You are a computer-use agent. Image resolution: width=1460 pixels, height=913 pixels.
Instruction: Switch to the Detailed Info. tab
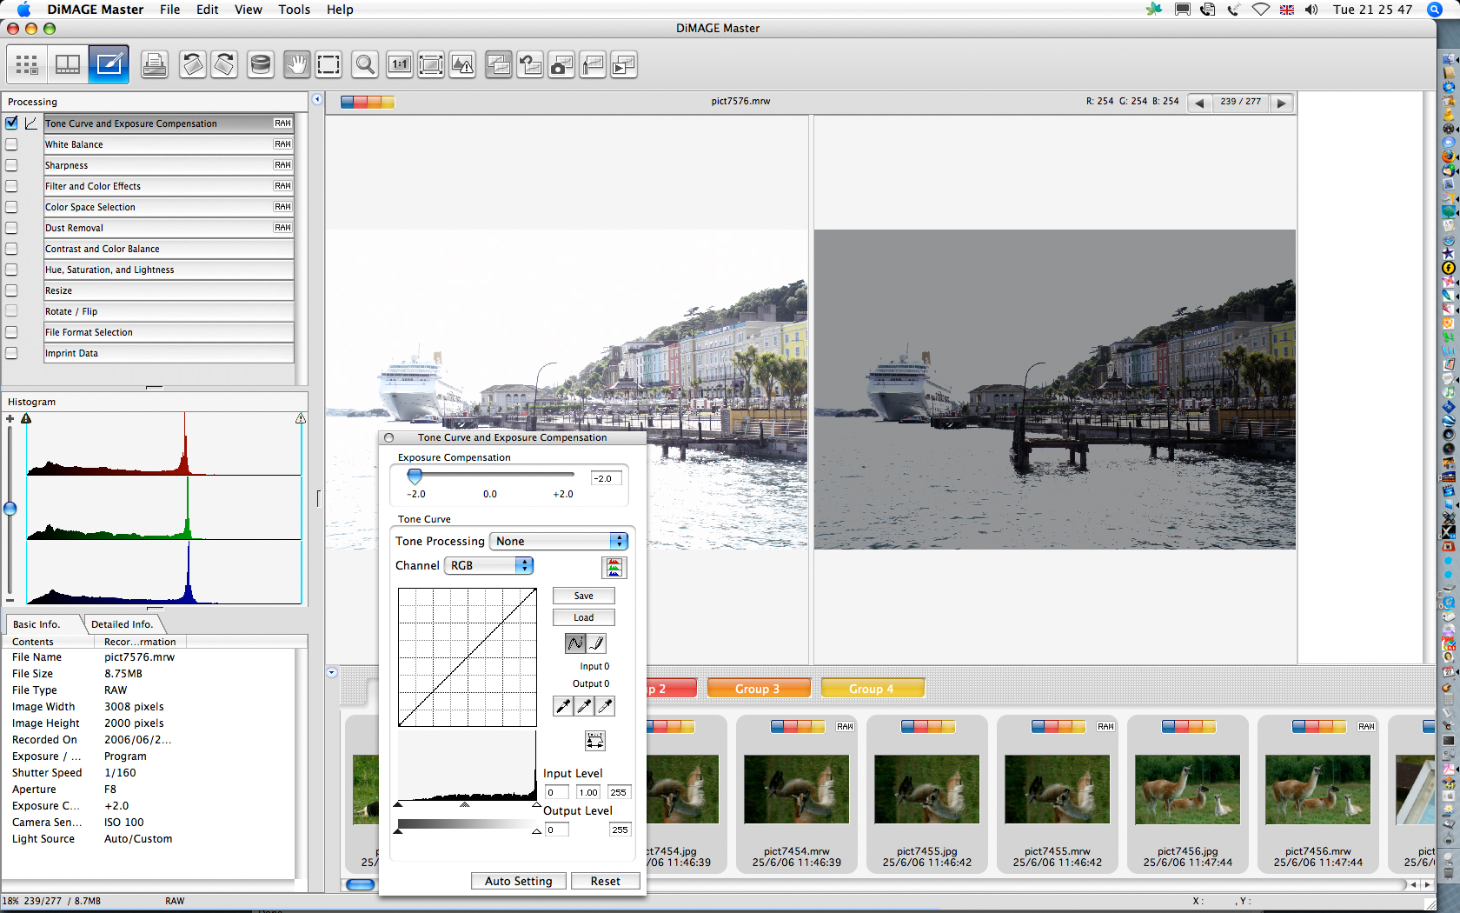coord(122,624)
